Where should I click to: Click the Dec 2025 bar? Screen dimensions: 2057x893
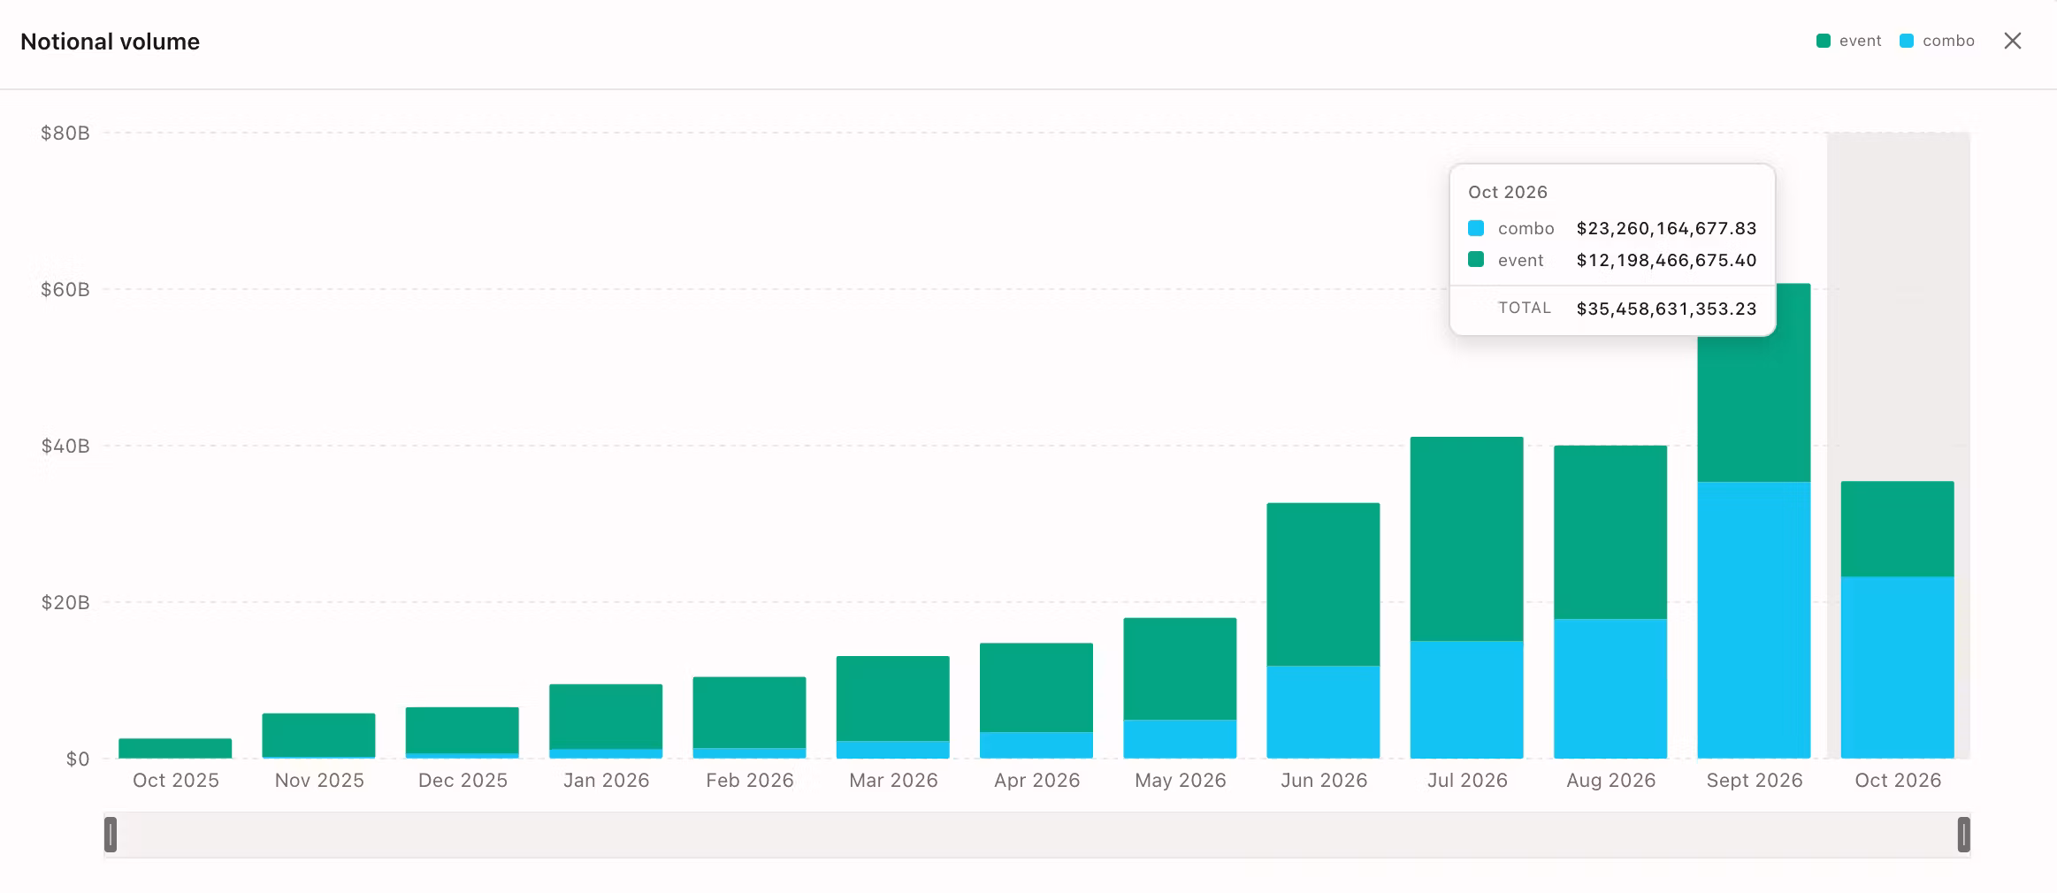point(463,733)
